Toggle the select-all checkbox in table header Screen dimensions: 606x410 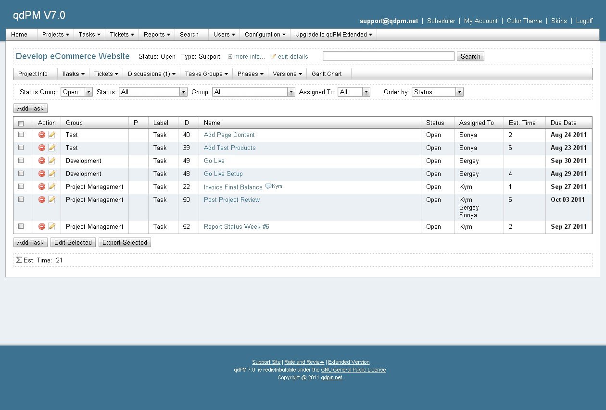pyautogui.click(x=21, y=124)
